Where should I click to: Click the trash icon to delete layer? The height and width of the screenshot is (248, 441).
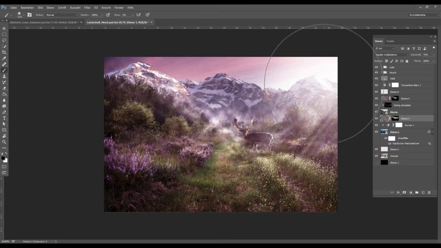(429, 192)
